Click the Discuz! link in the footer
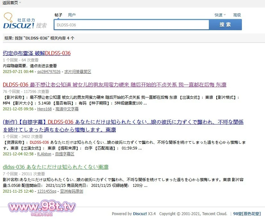 [140, 214]
